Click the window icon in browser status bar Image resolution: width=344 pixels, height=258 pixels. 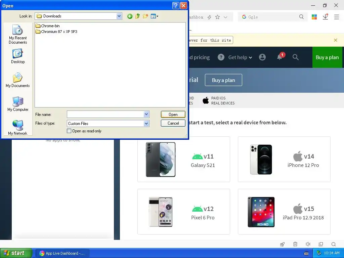tap(321, 244)
